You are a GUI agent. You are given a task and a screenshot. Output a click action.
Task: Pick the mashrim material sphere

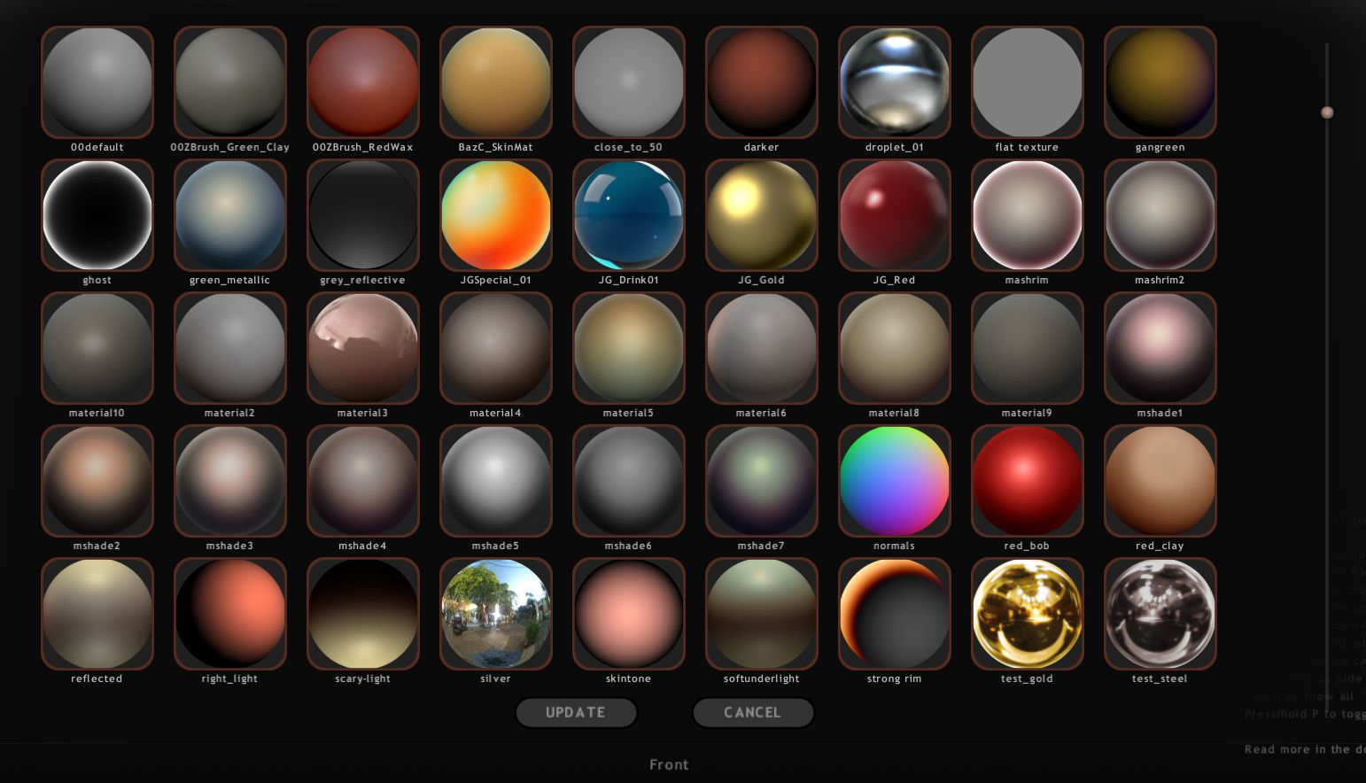tap(1028, 215)
